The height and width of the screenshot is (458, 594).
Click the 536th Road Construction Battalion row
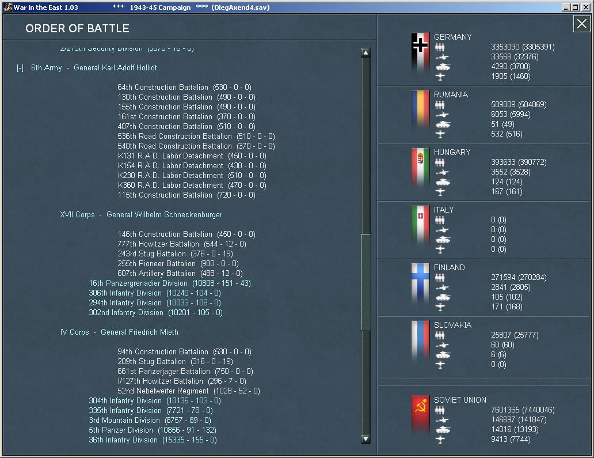click(x=196, y=137)
